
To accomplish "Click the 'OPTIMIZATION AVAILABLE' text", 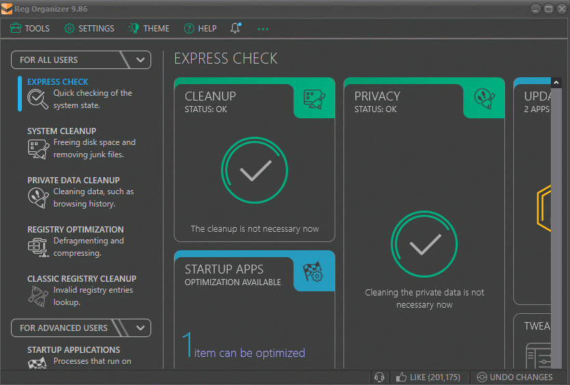I will point(233,282).
